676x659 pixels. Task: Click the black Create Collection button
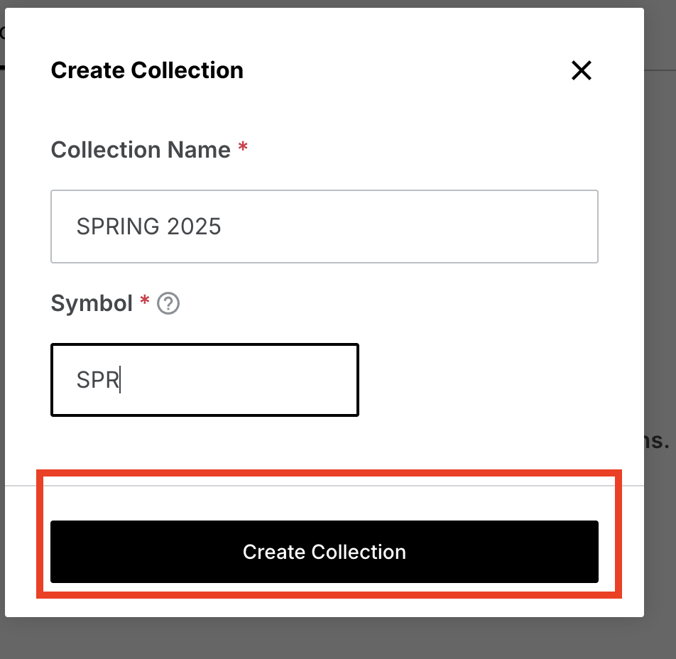coord(325,552)
